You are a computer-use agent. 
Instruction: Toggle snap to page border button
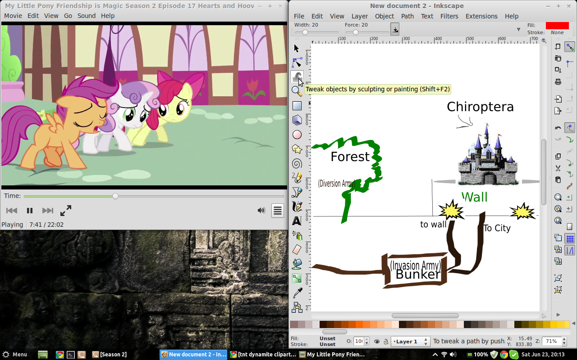coord(570,226)
